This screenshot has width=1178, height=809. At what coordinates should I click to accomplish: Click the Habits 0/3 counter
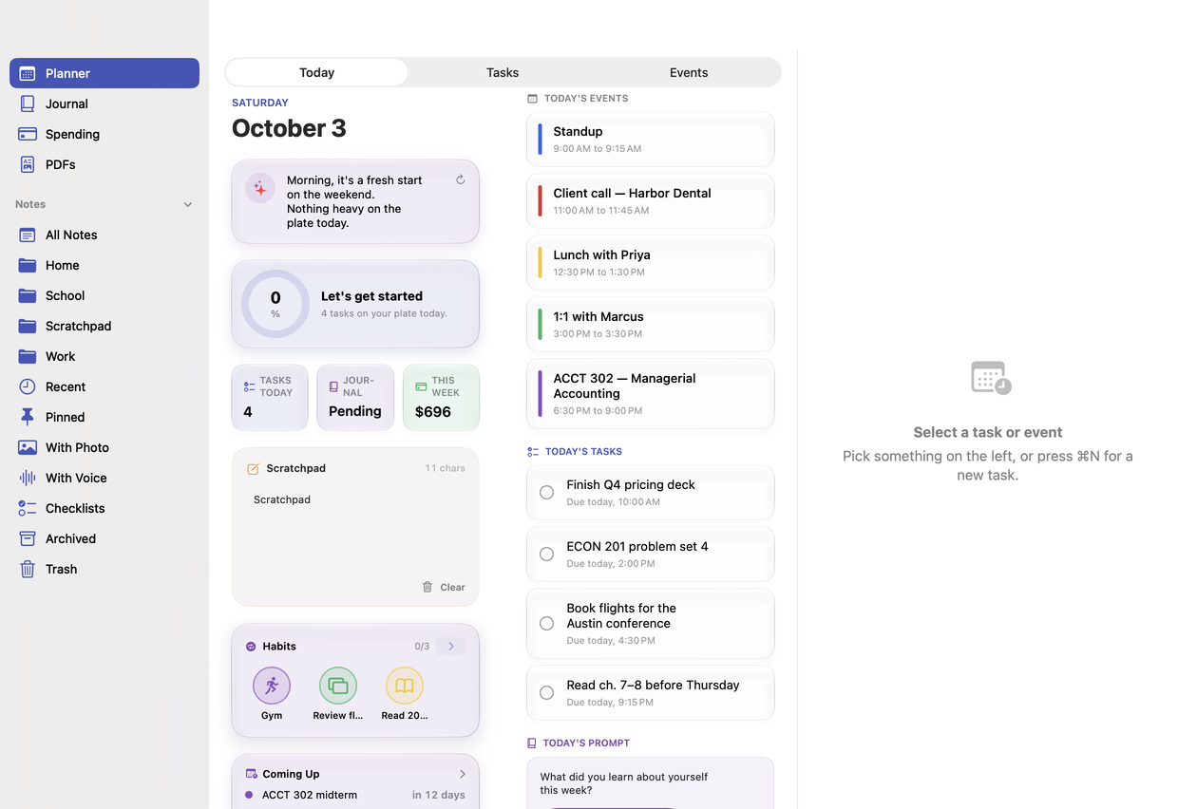[x=422, y=647]
